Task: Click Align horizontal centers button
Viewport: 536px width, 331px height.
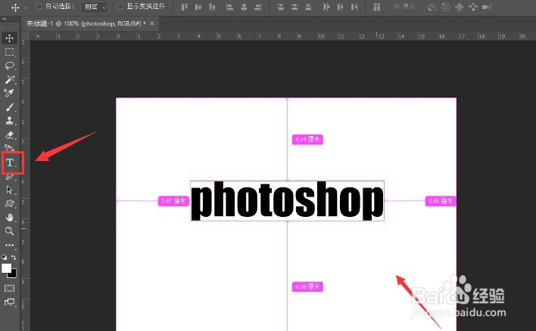Action: (x=244, y=7)
